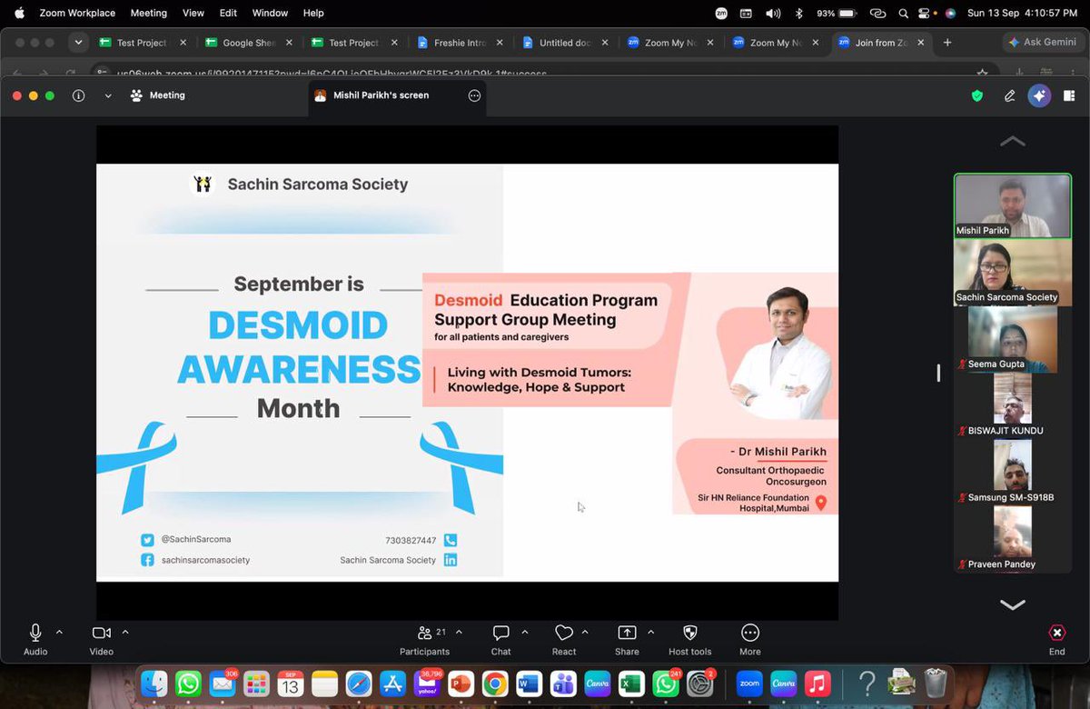1090x709 pixels.
Task: Open the Help menu
Action: coord(313,13)
